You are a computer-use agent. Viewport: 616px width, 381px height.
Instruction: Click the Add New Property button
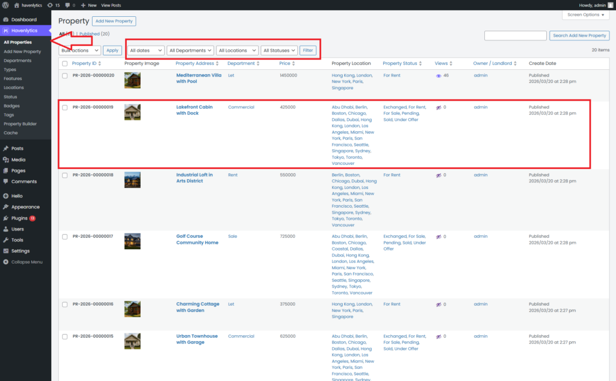(x=114, y=21)
